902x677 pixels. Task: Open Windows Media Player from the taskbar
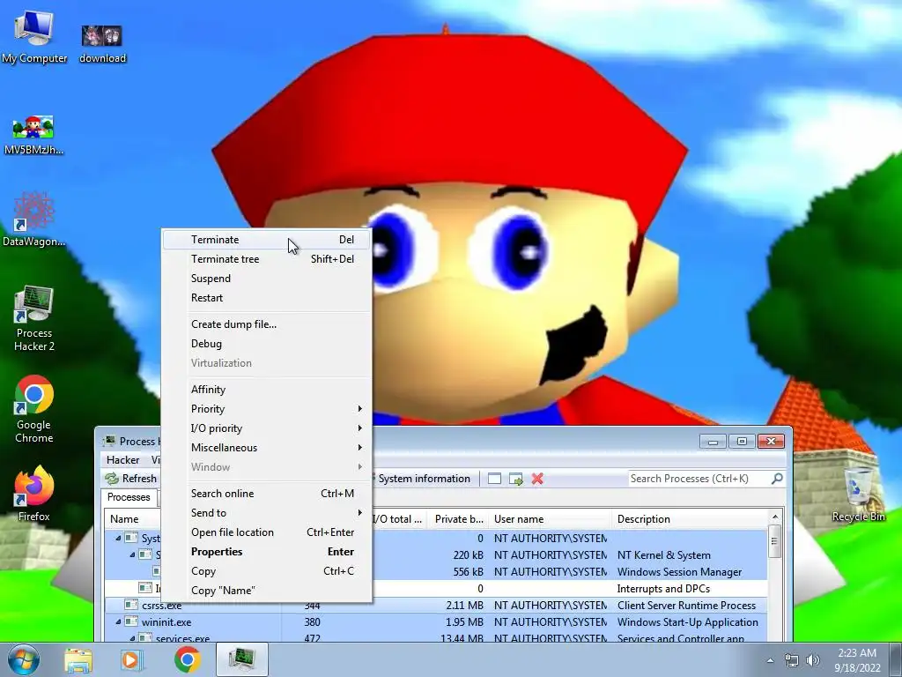point(132,659)
